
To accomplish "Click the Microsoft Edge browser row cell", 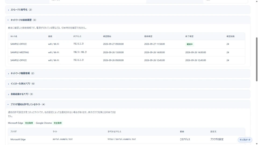I will (x=18, y=139).
